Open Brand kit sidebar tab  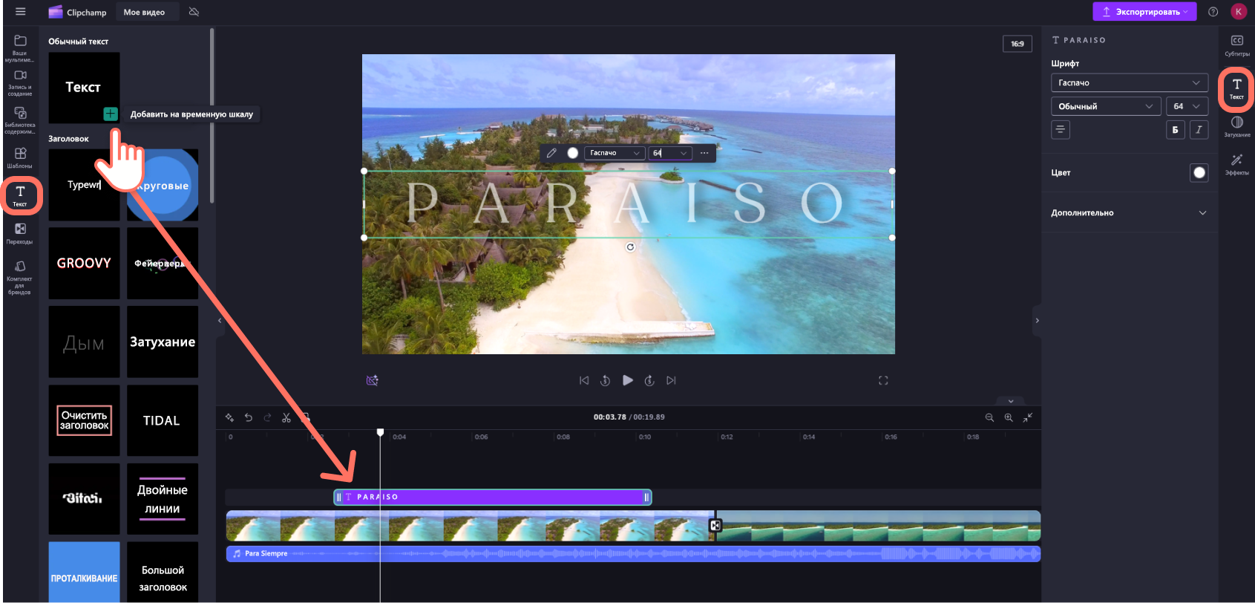[x=20, y=278]
